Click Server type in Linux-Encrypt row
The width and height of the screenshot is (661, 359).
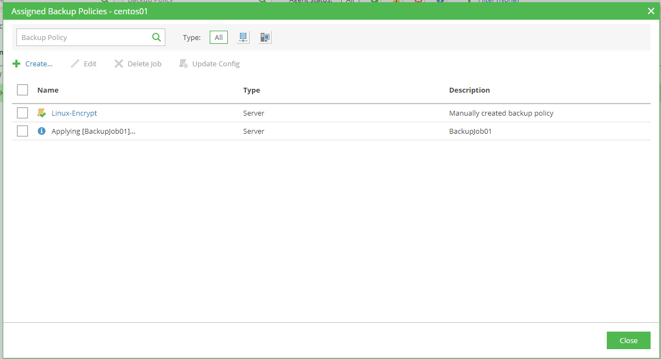coord(254,113)
